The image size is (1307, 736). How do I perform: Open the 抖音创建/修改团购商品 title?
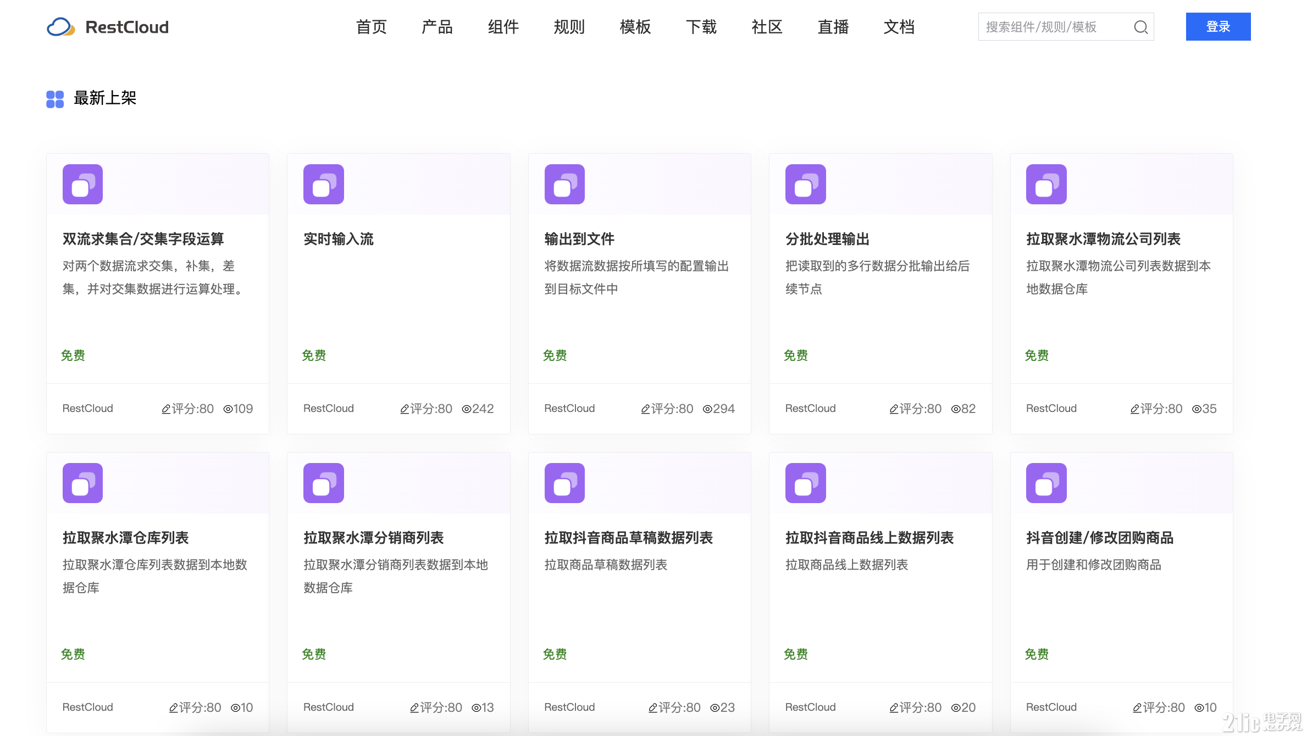(1100, 538)
